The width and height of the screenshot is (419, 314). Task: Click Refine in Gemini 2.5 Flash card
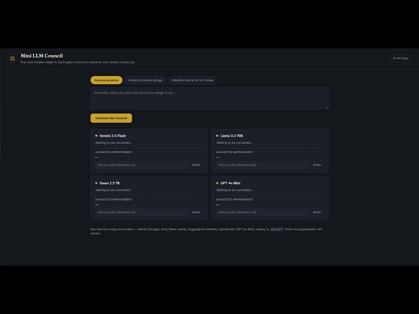click(x=196, y=165)
